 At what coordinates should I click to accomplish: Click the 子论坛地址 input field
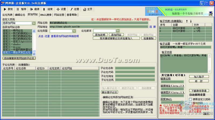point(135,76)
